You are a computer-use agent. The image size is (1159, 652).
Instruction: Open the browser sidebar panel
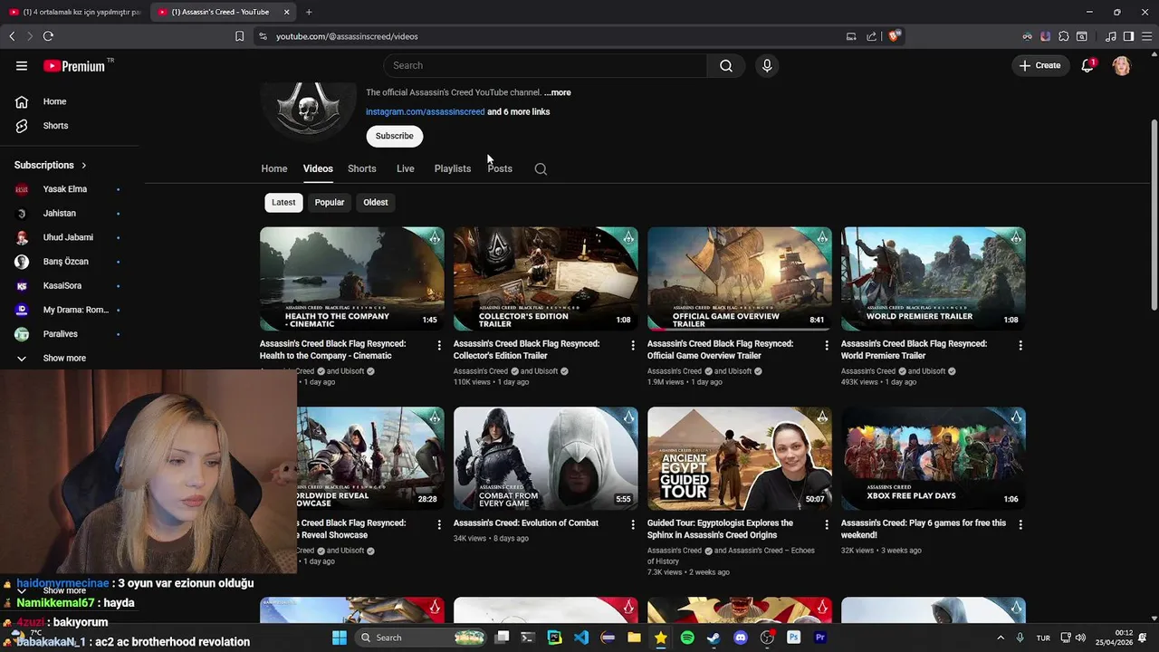1128,36
